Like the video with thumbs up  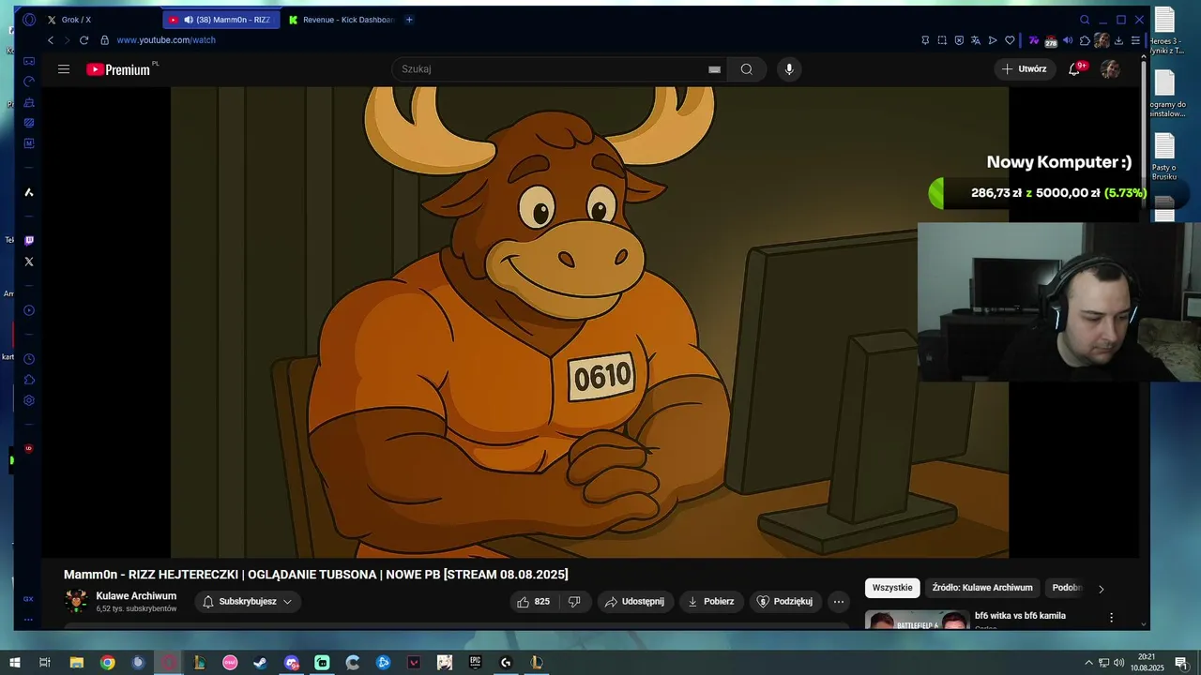click(x=533, y=602)
